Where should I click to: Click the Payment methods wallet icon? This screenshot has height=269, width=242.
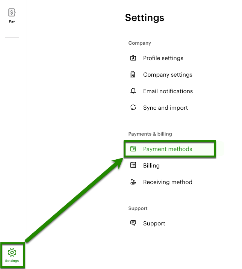[133, 149]
